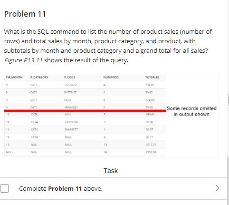The width and height of the screenshot is (229, 205).
Task: Click the vertical scrollbar thumb at lower right
Action: pos(228,181)
